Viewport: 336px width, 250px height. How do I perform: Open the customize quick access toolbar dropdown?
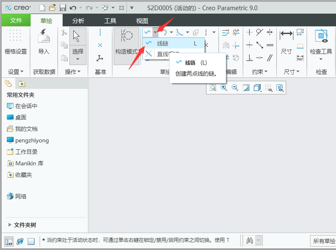[132, 8]
